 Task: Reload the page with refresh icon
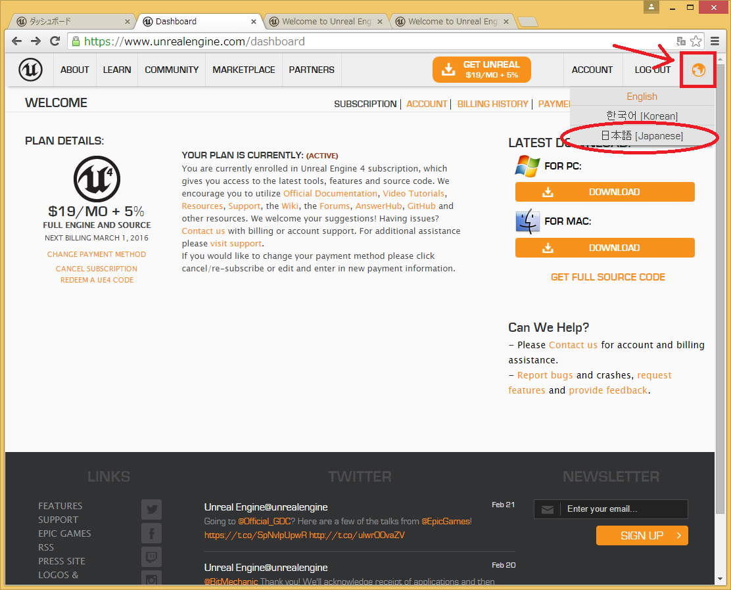coord(55,41)
